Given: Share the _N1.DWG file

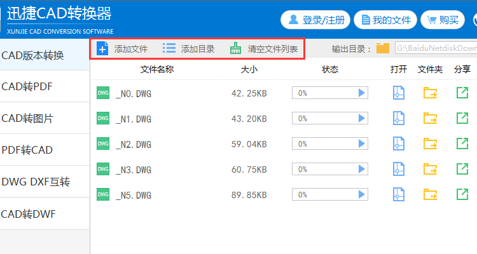Looking at the screenshot, I should pyautogui.click(x=462, y=118).
